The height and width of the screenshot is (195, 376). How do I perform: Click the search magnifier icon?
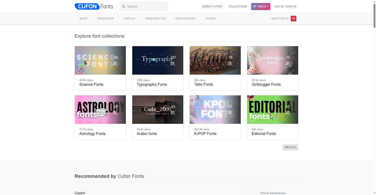(124, 6)
